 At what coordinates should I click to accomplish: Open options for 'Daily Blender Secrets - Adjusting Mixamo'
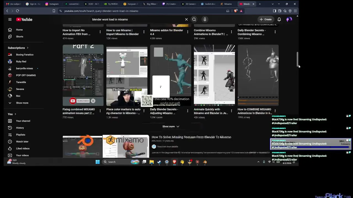[x=188, y=111]
